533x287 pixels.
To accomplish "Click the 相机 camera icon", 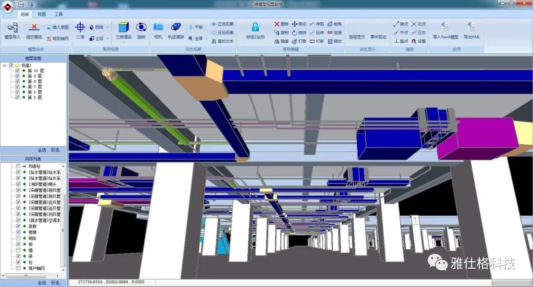I will coord(158,27).
